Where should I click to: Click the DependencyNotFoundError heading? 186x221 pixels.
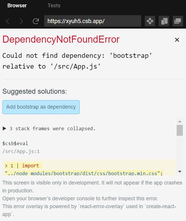click(x=61, y=39)
